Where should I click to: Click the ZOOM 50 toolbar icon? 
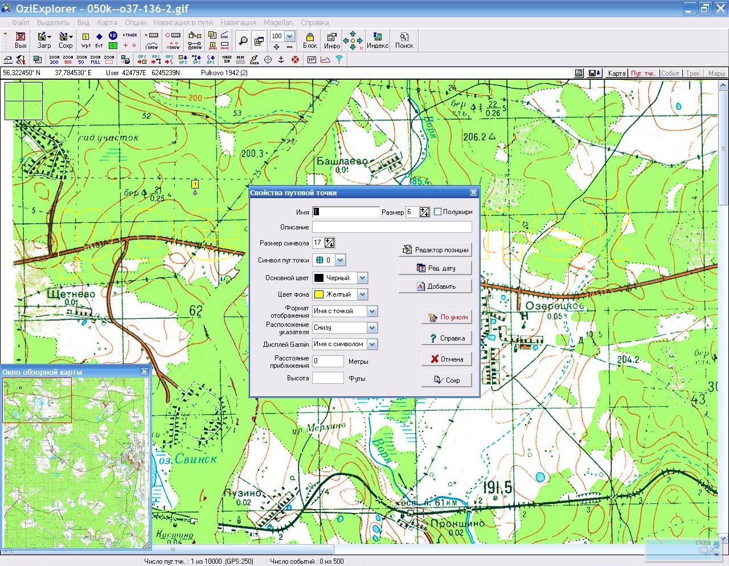[x=81, y=59]
